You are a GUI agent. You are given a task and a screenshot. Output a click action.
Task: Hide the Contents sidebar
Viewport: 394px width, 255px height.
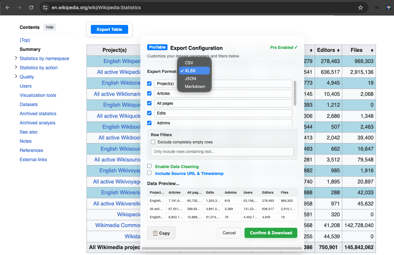(x=50, y=27)
